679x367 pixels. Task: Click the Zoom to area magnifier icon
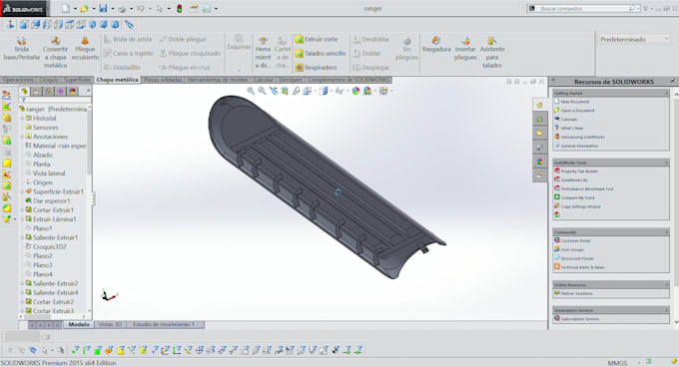point(262,91)
